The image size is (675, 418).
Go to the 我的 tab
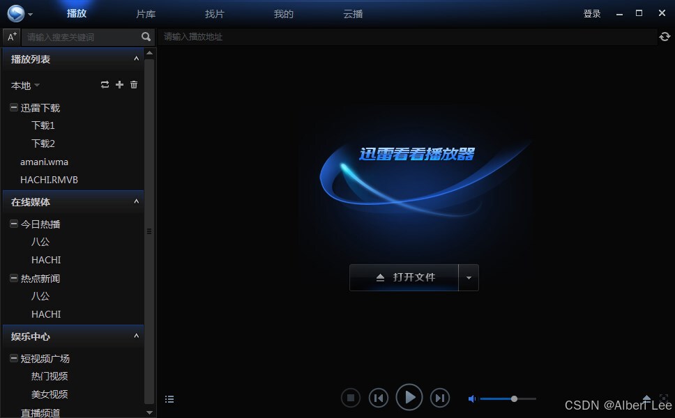click(x=283, y=14)
